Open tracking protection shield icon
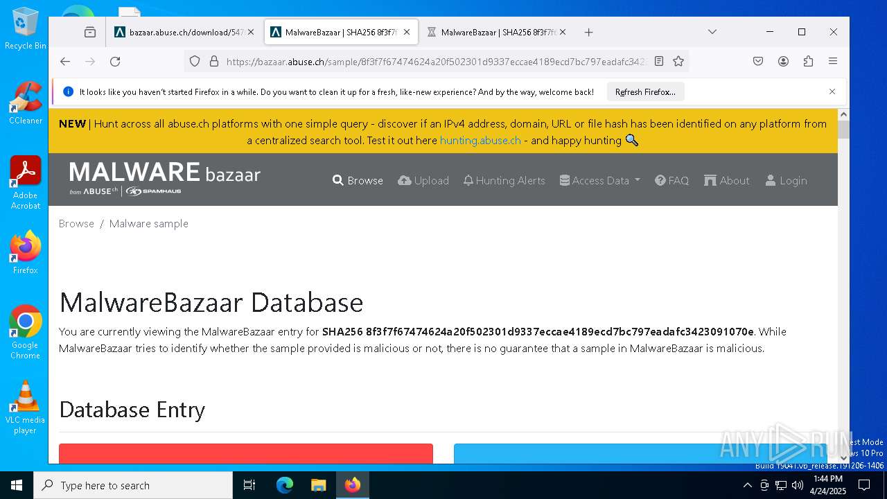Viewport: 887px width, 499px height. pyautogui.click(x=195, y=61)
